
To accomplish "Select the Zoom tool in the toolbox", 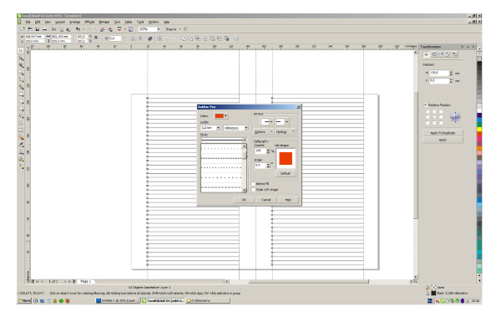I will point(21,73).
